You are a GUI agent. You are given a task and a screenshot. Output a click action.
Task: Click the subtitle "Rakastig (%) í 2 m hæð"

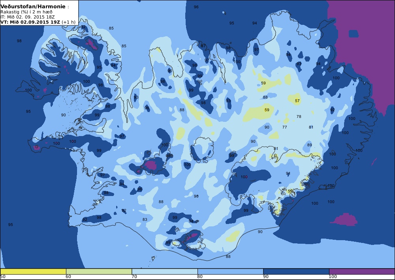26,12
